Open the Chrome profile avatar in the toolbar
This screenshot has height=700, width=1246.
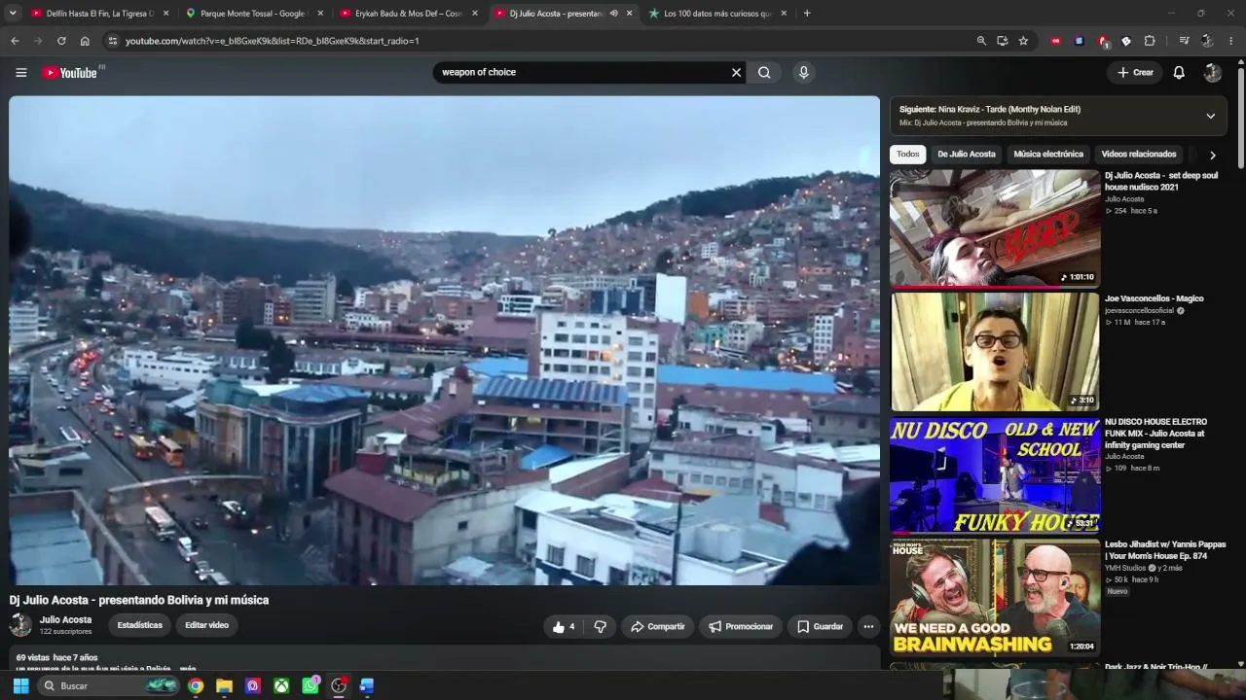[1207, 41]
